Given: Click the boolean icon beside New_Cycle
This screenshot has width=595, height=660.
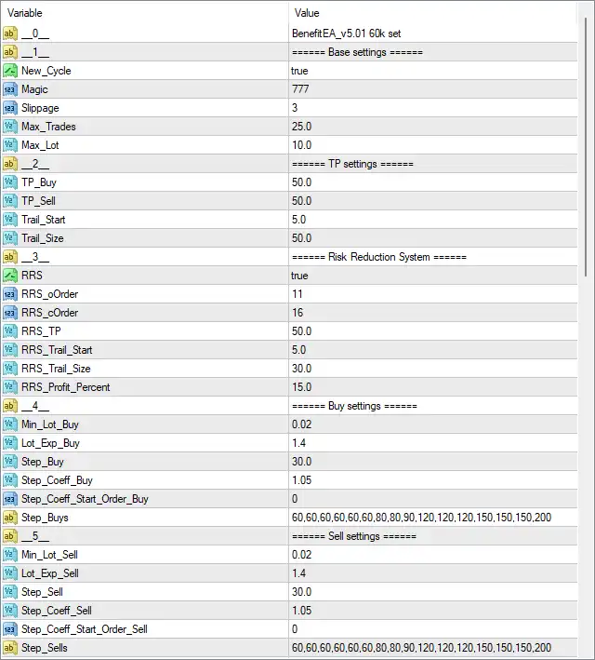Looking at the screenshot, I should click(x=10, y=71).
